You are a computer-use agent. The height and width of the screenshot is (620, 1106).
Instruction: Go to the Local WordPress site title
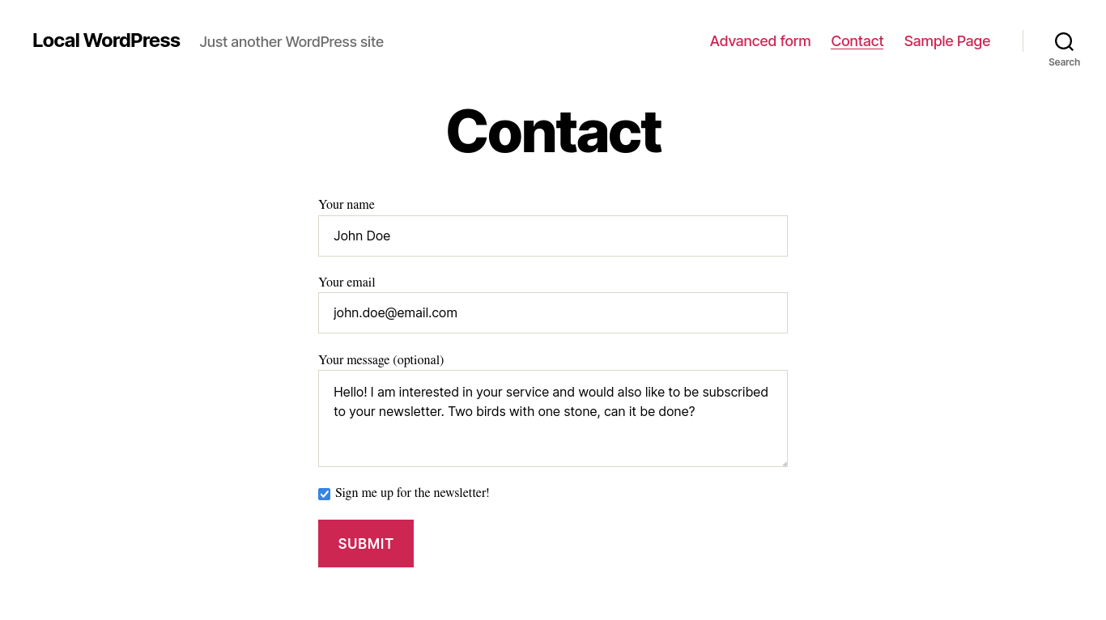[x=106, y=40]
